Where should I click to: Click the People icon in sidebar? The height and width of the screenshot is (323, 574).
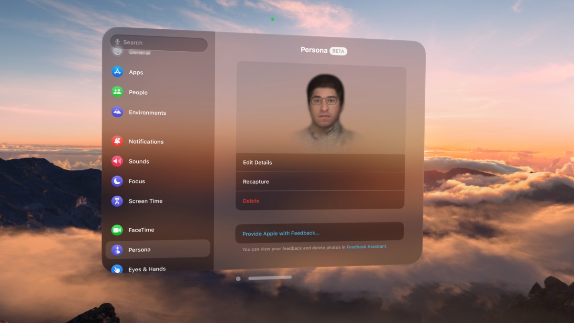pos(117,92)
